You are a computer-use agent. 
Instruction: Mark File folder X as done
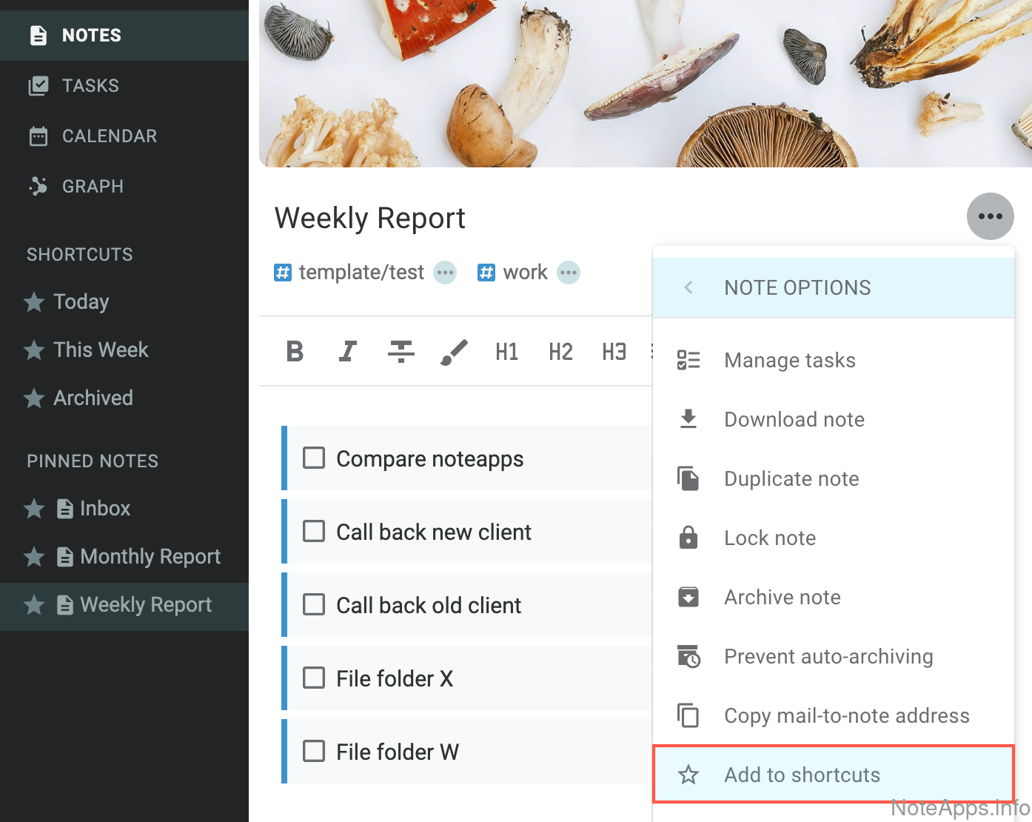tap(314, 678)
